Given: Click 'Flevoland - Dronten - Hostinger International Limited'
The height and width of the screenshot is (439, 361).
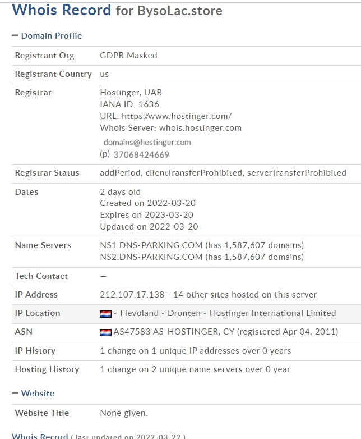Looking at the screenshot, I should (x=228, y=313).
